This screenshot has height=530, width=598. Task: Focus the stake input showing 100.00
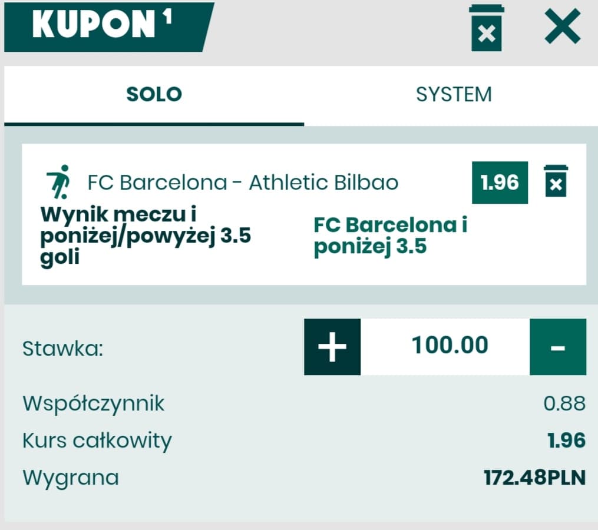tap(450, 346)
